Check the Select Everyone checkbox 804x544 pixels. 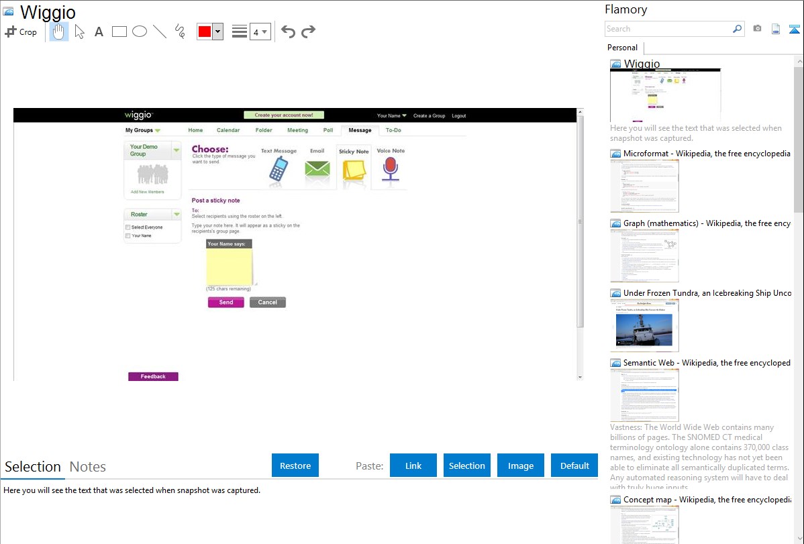[x=128, y=227]
